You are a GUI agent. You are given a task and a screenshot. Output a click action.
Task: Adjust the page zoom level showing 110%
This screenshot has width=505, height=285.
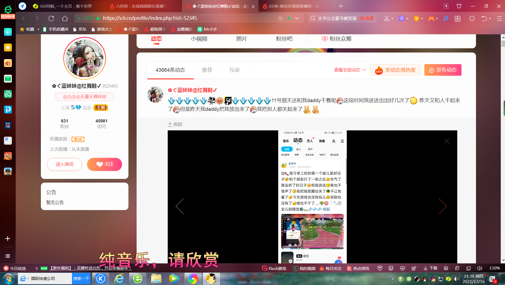pyautogui.click(x=494, y=268)
